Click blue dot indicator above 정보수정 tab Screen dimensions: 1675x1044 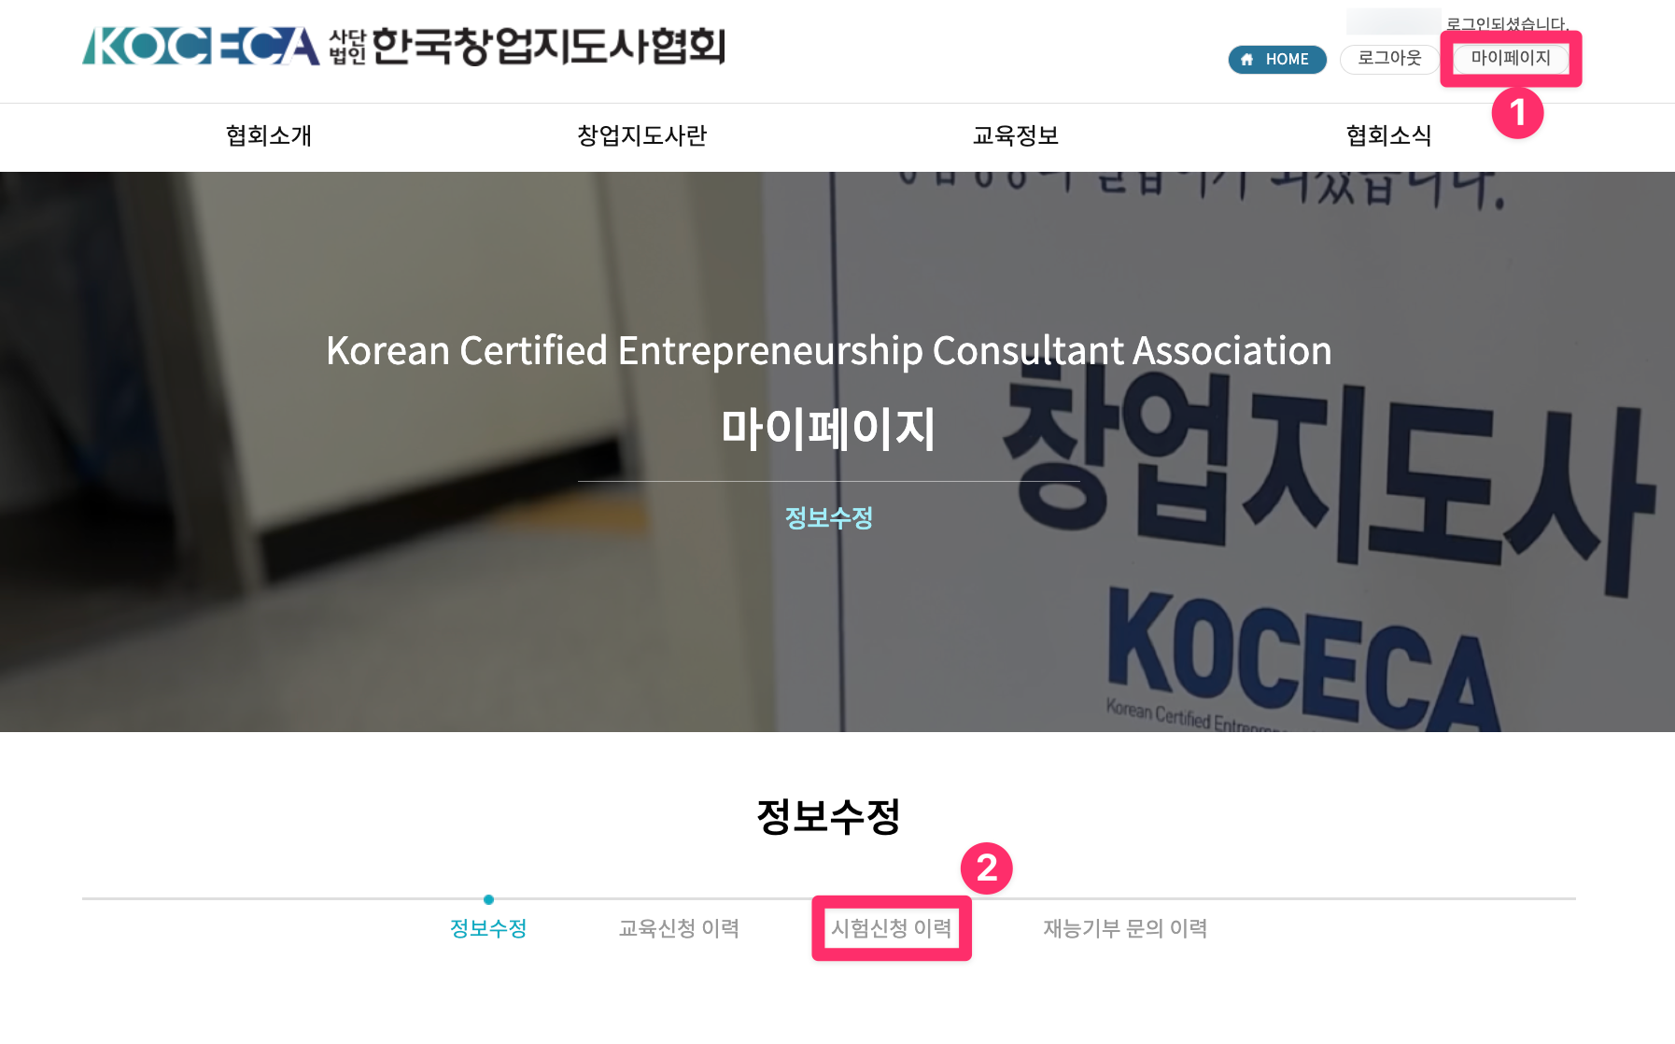(x=488, y=899)
